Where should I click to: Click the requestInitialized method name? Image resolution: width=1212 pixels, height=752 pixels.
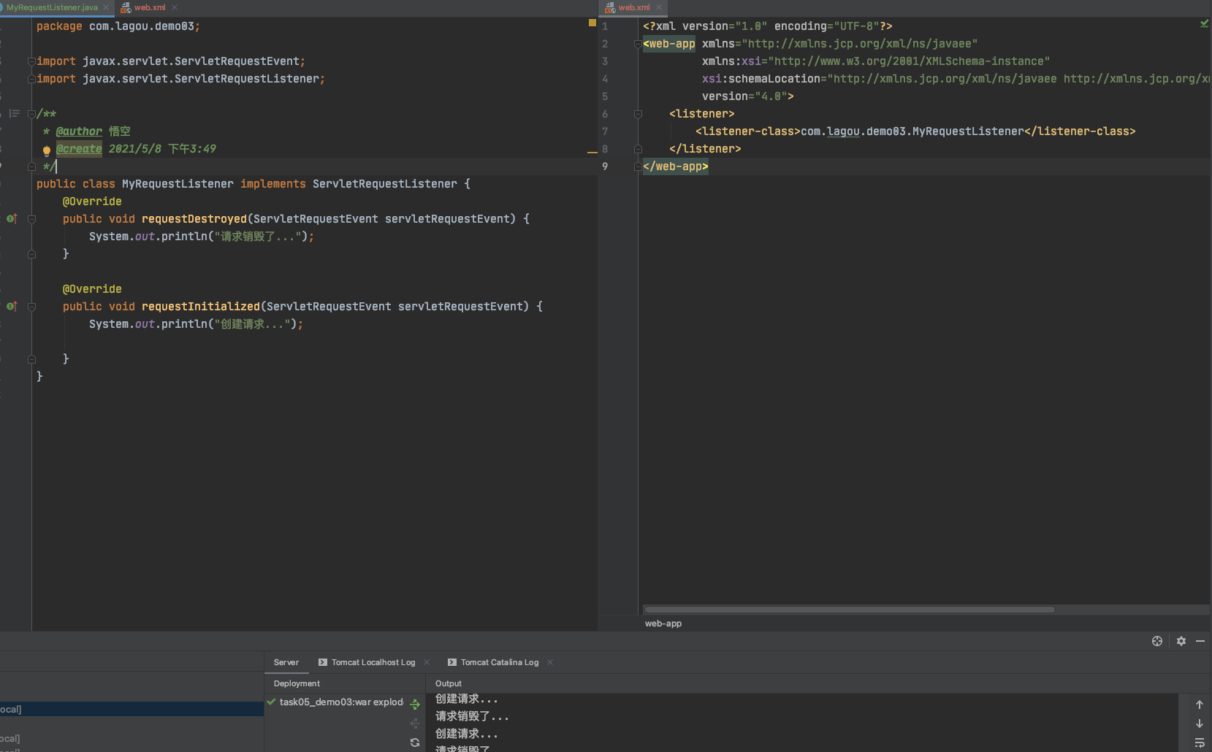click(x=201, y=307)
